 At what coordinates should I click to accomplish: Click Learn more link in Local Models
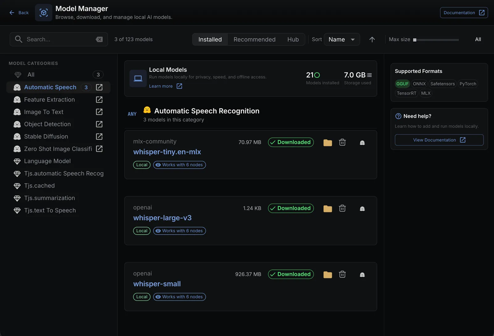(x=165, y=86)
